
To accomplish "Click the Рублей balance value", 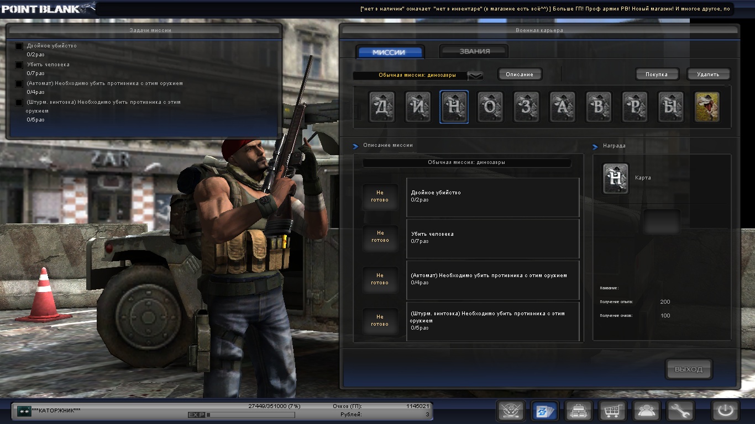I will pos(427,414).
